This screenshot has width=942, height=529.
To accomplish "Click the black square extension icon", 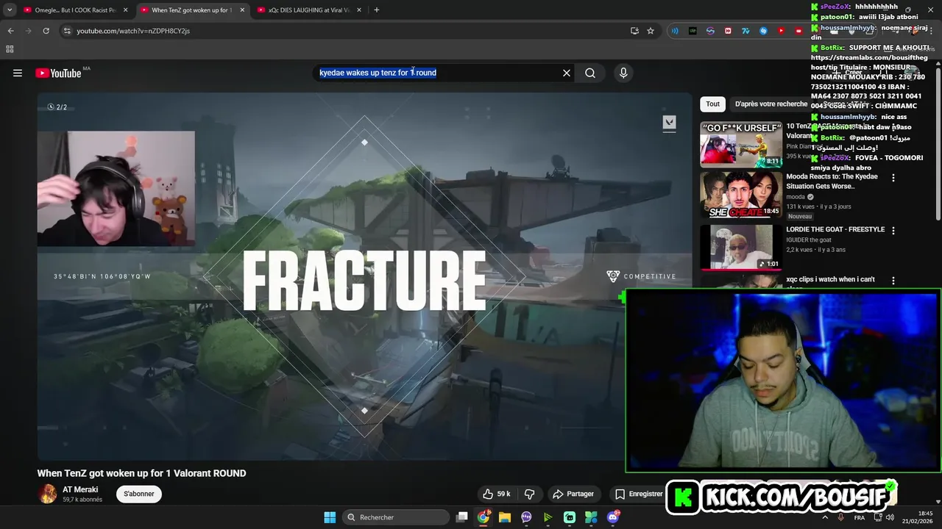I will pyautogui.click(x=693, y=31).
